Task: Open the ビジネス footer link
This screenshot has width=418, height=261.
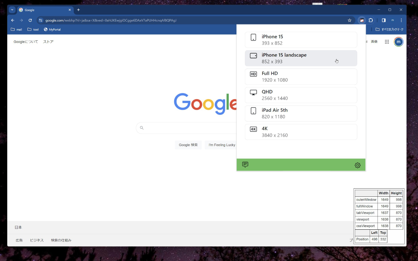Action: 37,240
